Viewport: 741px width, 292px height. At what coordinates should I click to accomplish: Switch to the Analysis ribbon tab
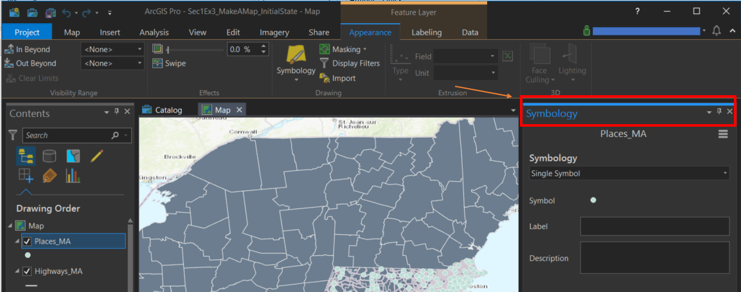[154, 32]
